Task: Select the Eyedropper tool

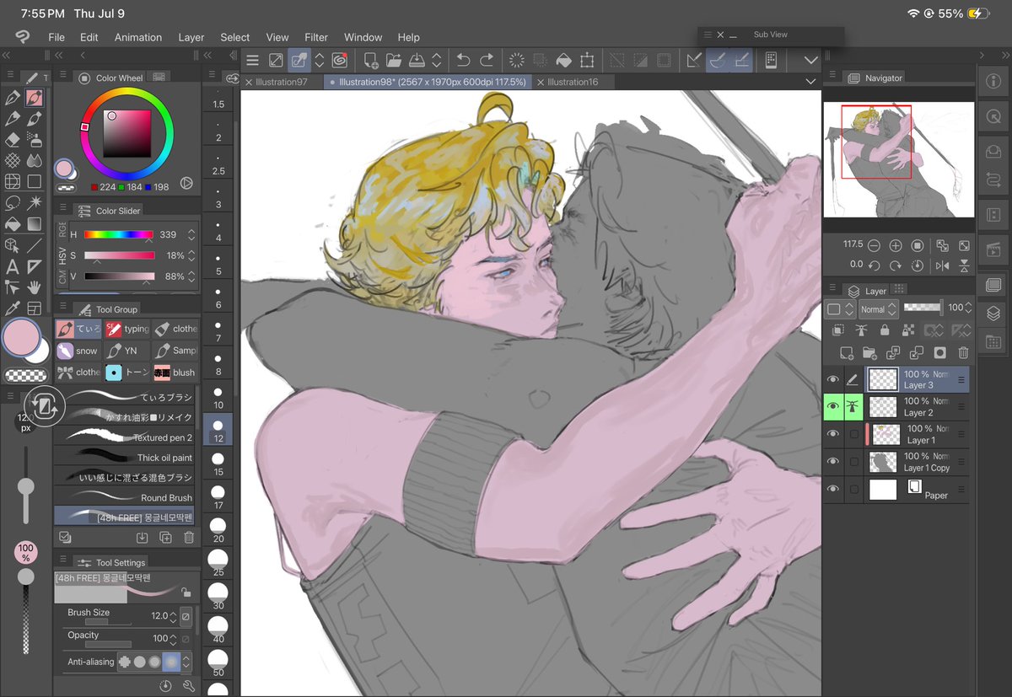Action: [x=13, y=308]
